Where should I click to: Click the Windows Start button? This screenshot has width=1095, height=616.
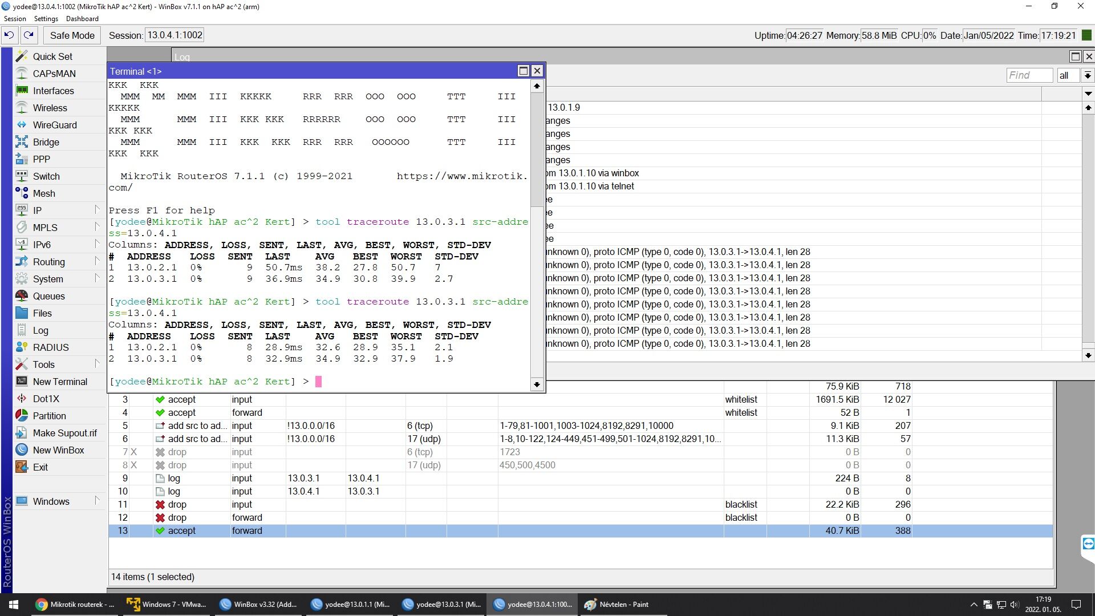pos(14,605)
